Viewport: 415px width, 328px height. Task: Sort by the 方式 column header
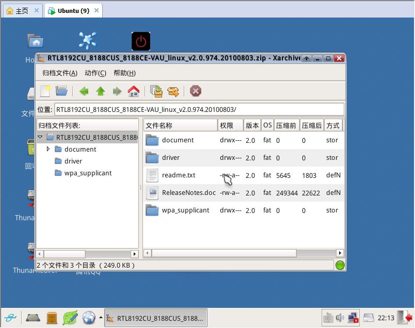pyautogui.click(x=333, y=125)
